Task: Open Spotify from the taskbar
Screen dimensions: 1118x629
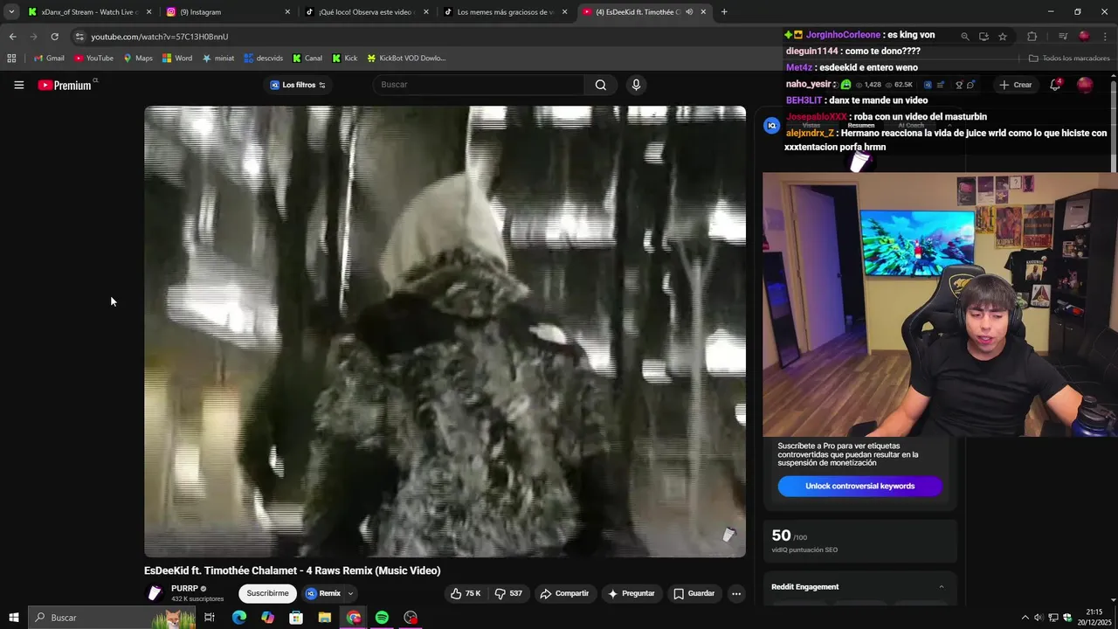Action: (x=382, y=618)
